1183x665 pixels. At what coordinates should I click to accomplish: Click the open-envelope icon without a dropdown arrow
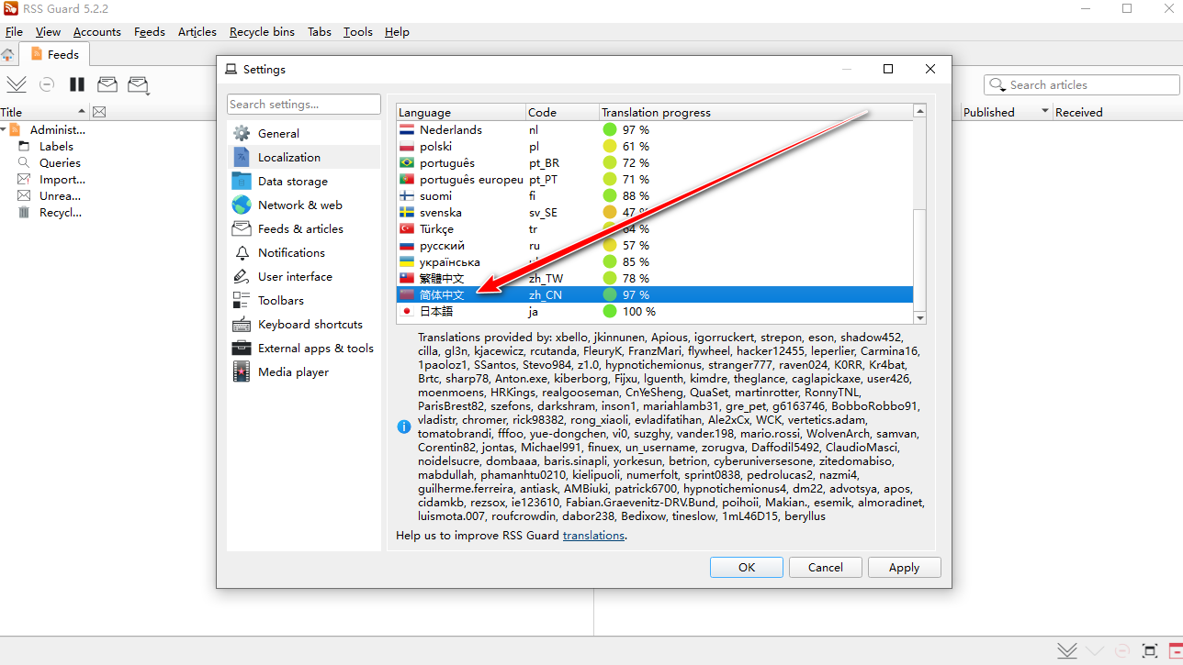[107, 84]
